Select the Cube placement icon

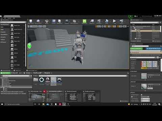12,45
